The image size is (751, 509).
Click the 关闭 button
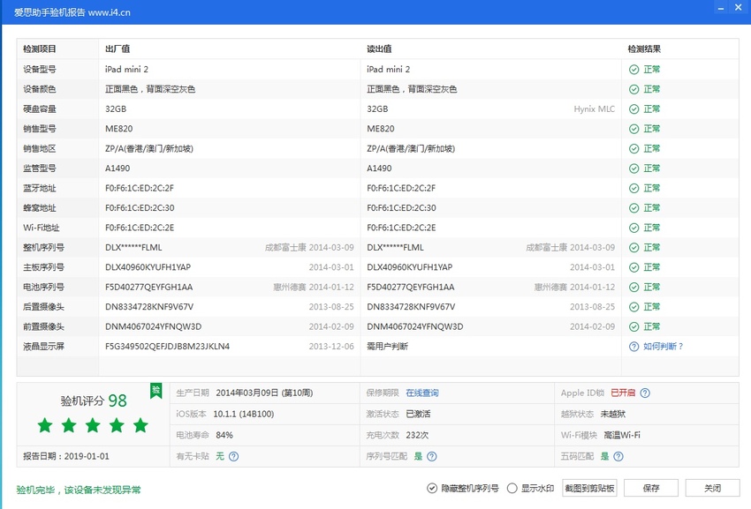(712, 488)
